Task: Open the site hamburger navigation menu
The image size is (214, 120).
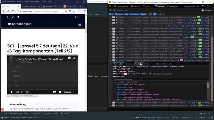Action: [x=80, y=25]
